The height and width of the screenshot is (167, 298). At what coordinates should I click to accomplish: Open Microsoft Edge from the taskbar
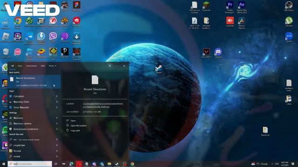tap(71, 164)
